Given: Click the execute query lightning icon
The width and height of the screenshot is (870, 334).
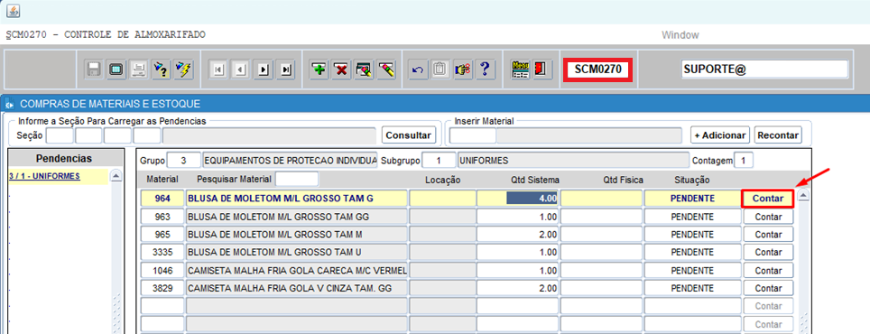Looking at the screenshot, I should (182, 70).
